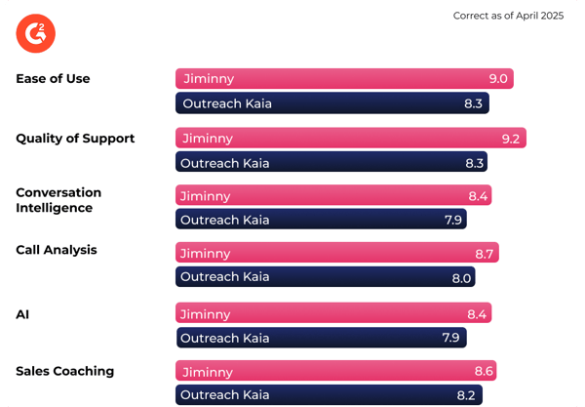The height and width of the screenshot is (407, 585).
Task: Click Outreach Kaia 8.3 Quality of Support bar
Action: [x=331, y=162]
